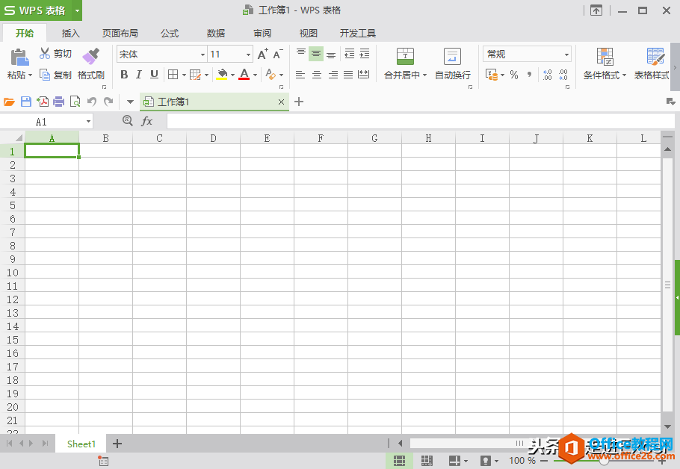Viewport: 680px width, 469px height.
Task: Decrease indent icon
Action: tap(350, 54)
